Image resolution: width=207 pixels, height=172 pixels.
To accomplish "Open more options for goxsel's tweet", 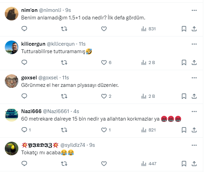I will [x=194, y=78].
